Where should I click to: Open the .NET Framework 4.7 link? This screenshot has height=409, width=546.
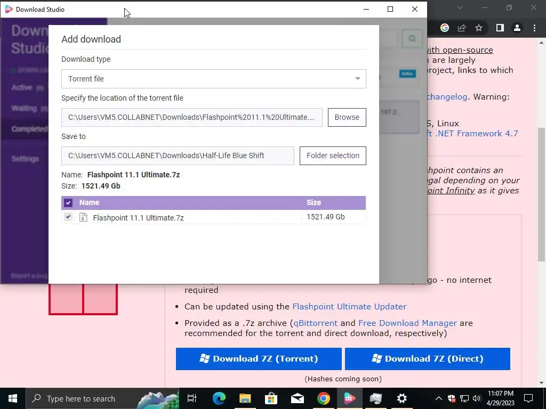472,134
